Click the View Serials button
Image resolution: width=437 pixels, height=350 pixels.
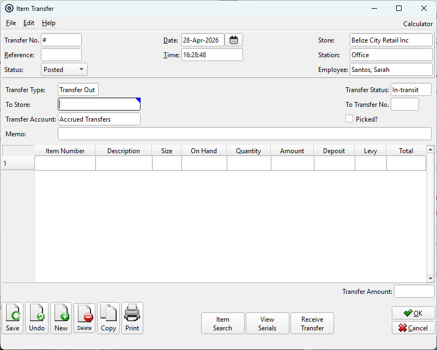coord(268,323)
